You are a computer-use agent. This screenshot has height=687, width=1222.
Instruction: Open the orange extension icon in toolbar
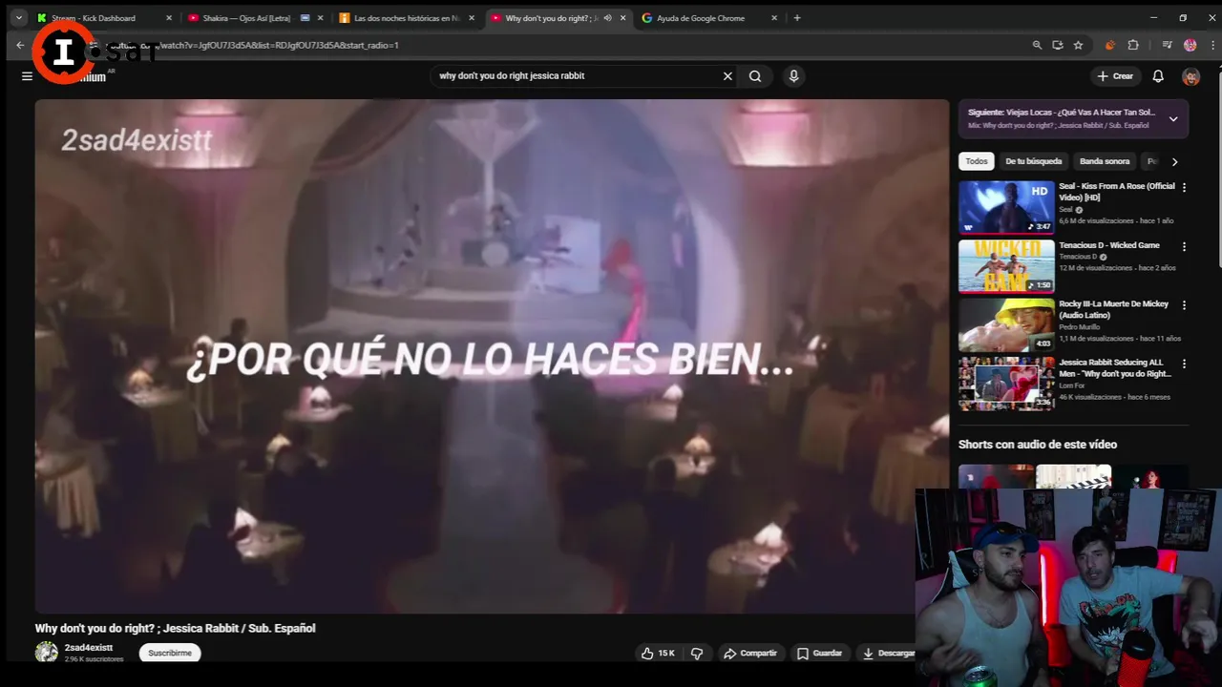pos(1110,45)
